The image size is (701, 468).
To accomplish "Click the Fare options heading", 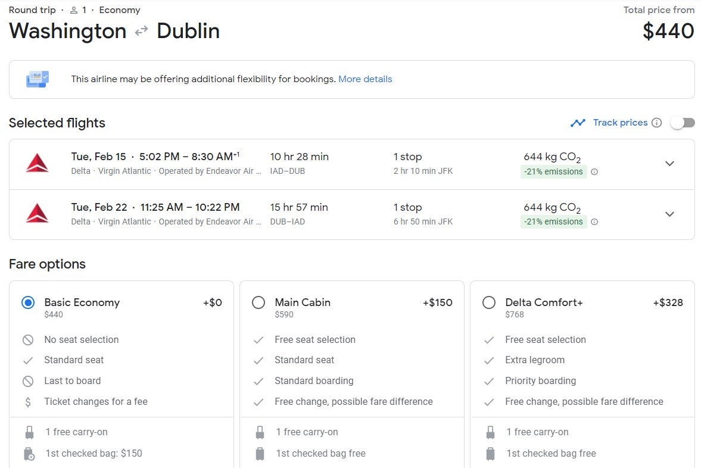I will [x=47, y=264].
